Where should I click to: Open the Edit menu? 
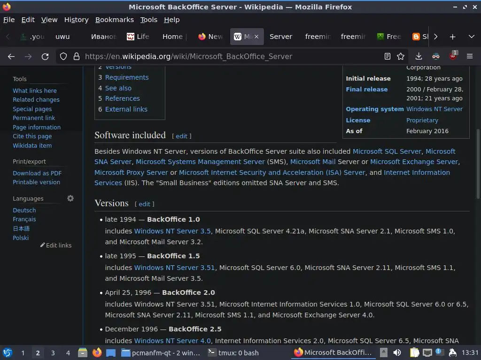[x=28, y=20]
